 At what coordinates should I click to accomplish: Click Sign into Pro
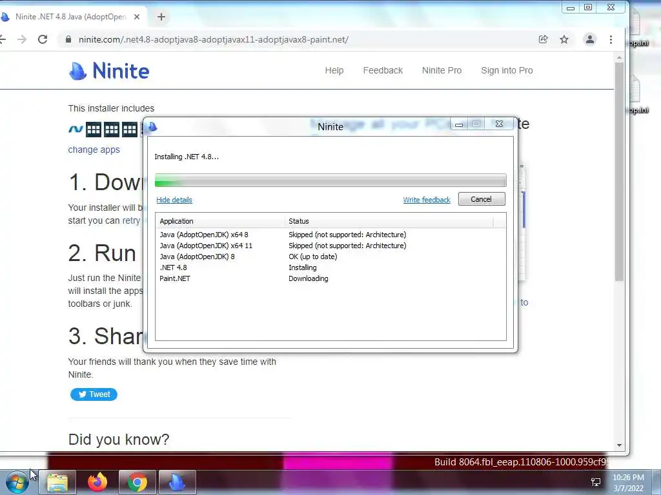[507, 70]
